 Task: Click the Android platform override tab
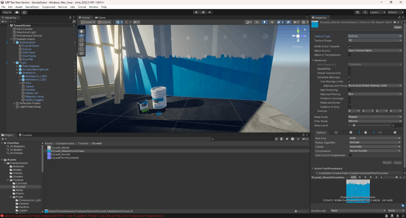click(365, 132)
